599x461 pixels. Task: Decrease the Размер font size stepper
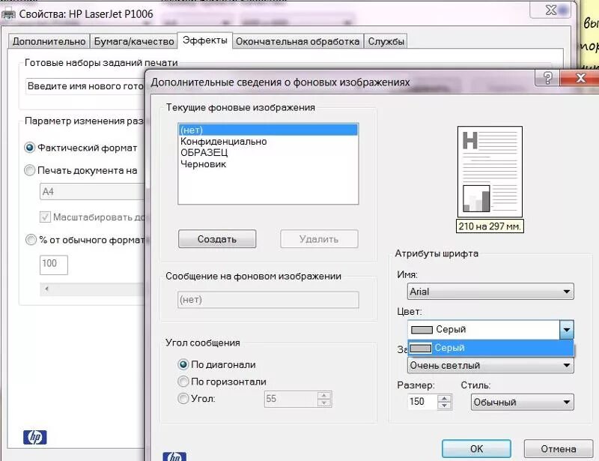pos(444,406)
